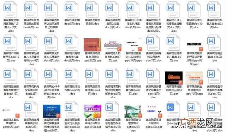Image resolution: width=226 pixels, height=132 pixels.
Task: Select 美容院产品销售示范doc(18页).doc icon
Action: click(10, 43)
